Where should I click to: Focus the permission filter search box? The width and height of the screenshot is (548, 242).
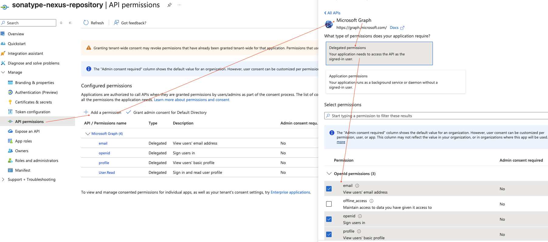point(436,116)
